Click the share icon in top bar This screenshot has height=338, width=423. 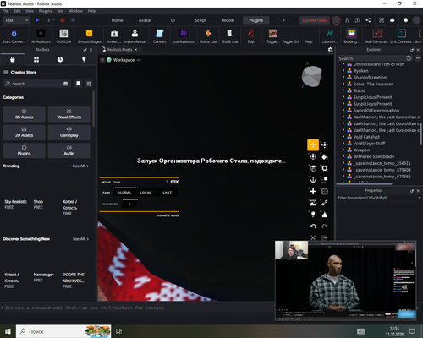point(368,20)
